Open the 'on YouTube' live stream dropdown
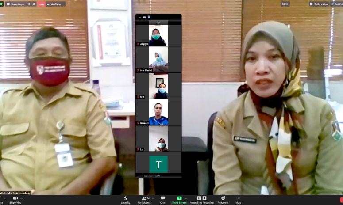343x205 pixels. coord(56,4)
